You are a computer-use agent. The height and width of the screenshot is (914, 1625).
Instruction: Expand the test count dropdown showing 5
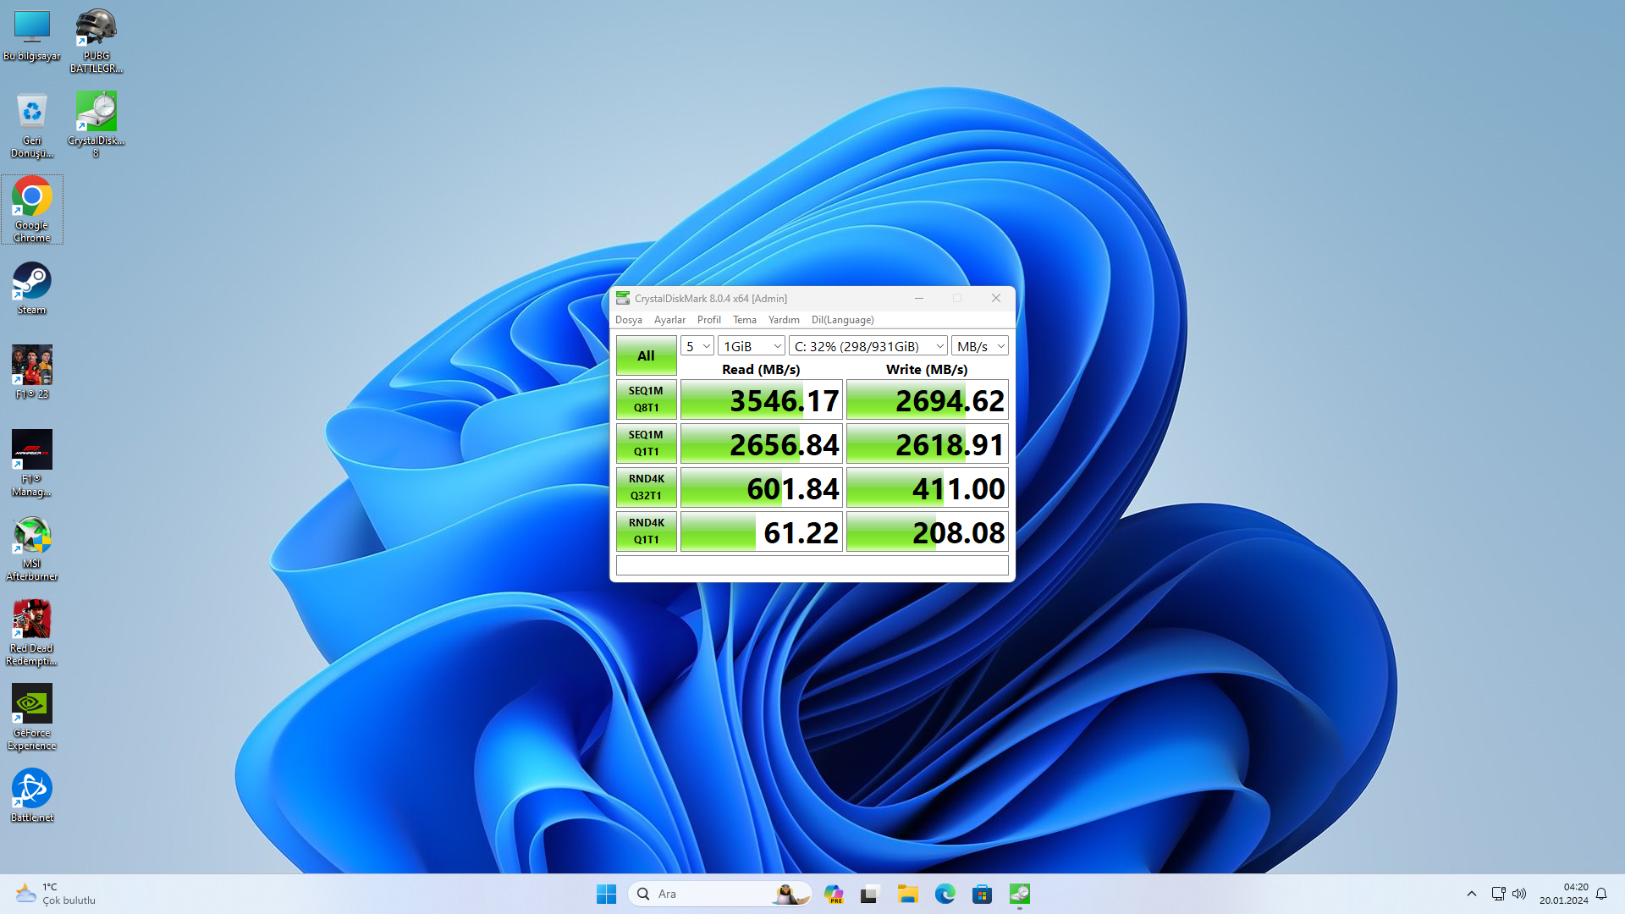(697, 346)
